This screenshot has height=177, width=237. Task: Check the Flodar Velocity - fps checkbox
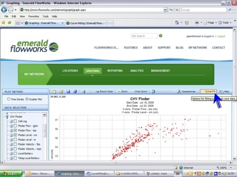[x=15, y=144]
